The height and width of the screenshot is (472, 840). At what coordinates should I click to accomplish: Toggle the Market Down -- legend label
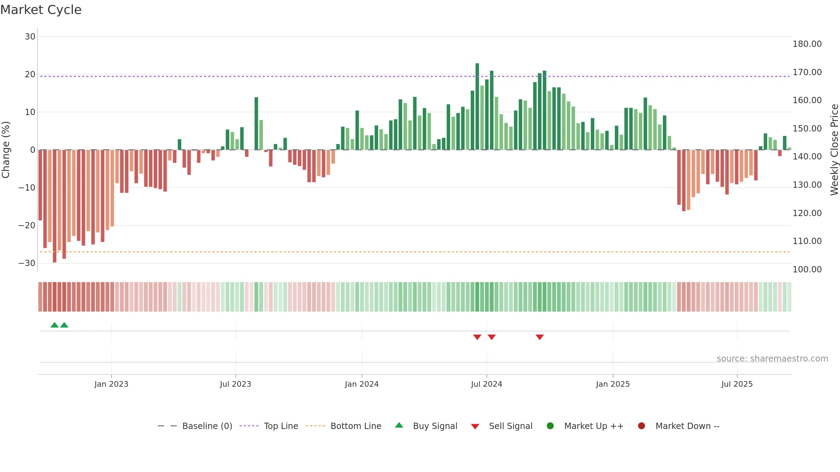point(687,426)
